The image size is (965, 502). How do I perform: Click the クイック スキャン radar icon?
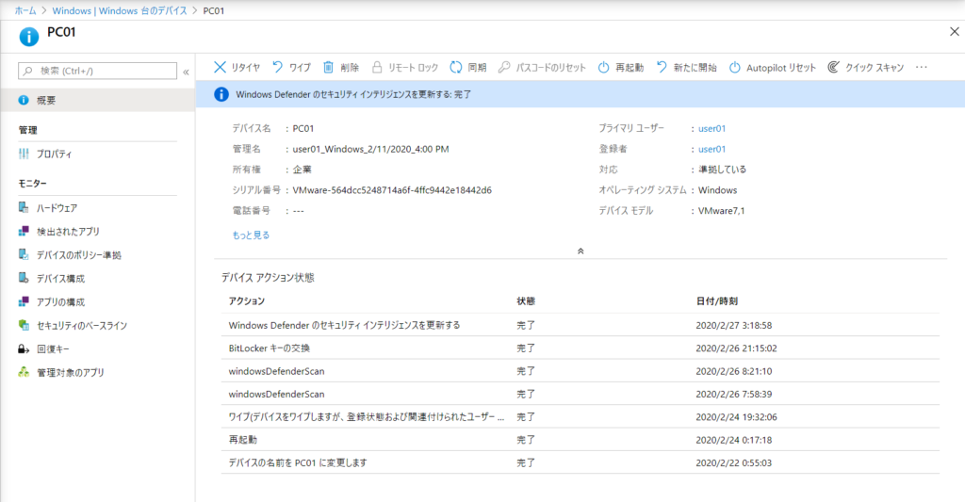pos(833,67)
